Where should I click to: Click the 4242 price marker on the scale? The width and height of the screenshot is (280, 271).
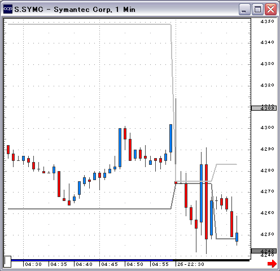pos(264,251)
